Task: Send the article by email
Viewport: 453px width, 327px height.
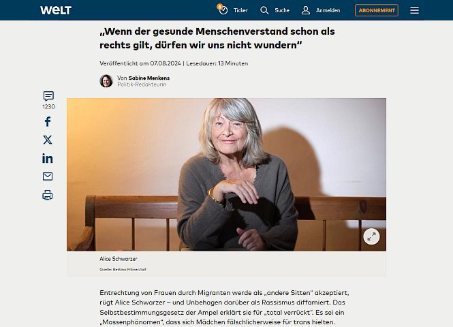Action: (48, 176)
